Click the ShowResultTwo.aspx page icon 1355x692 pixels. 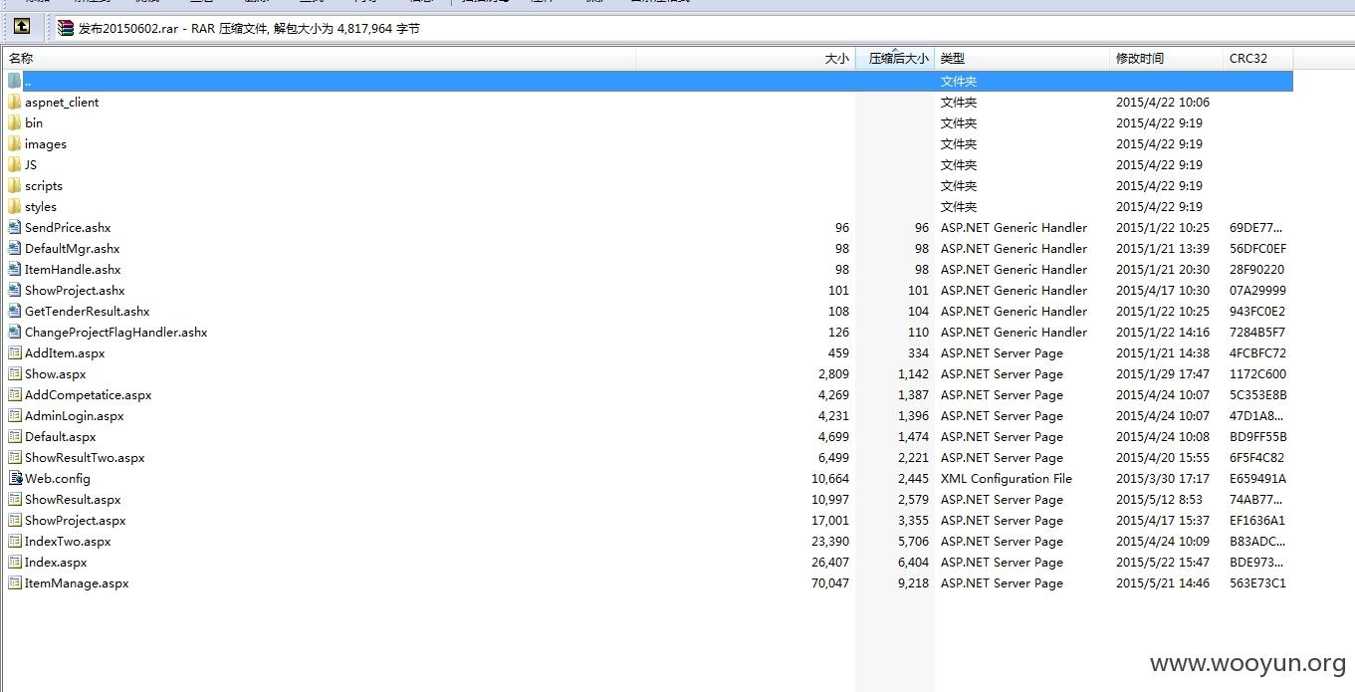pos(14,457)
